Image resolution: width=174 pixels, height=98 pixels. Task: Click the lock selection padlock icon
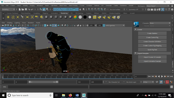80,10
